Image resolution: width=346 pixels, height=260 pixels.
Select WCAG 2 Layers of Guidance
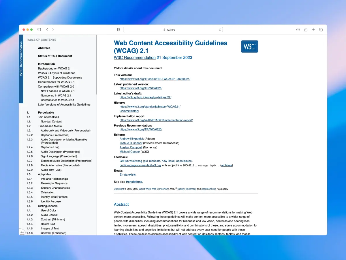tap(57, 73)
